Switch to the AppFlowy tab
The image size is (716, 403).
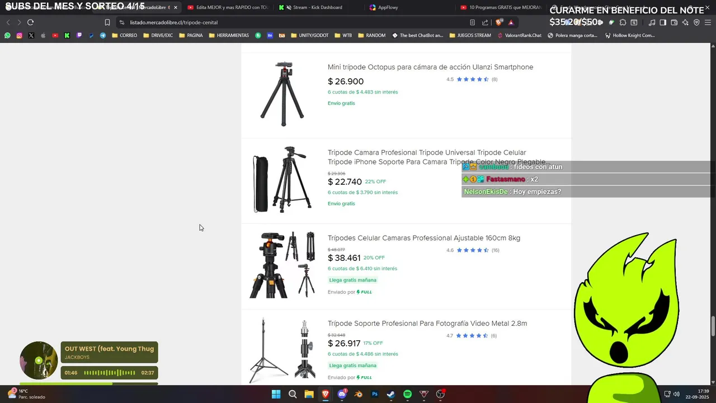click(x=410, y=7)
